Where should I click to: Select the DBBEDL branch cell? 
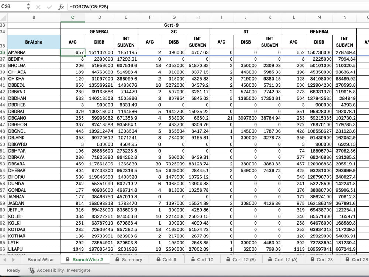point(34,85)
